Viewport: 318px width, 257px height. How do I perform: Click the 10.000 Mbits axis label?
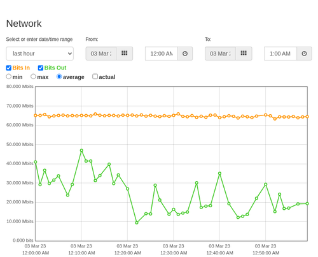click(20, 221)
